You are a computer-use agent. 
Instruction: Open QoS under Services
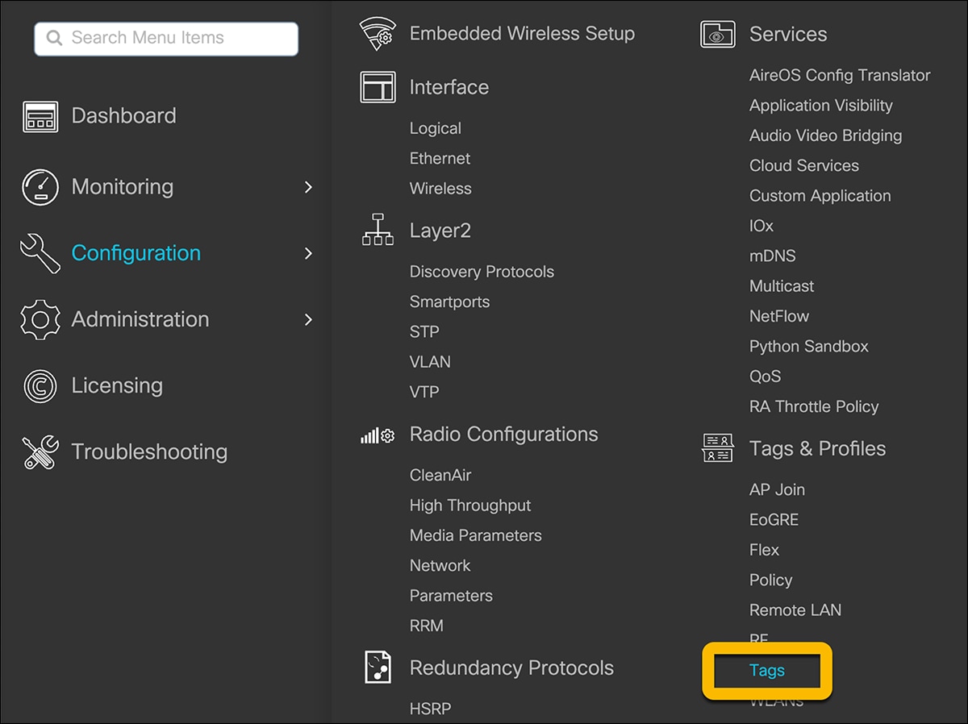[x=766, y=377]
